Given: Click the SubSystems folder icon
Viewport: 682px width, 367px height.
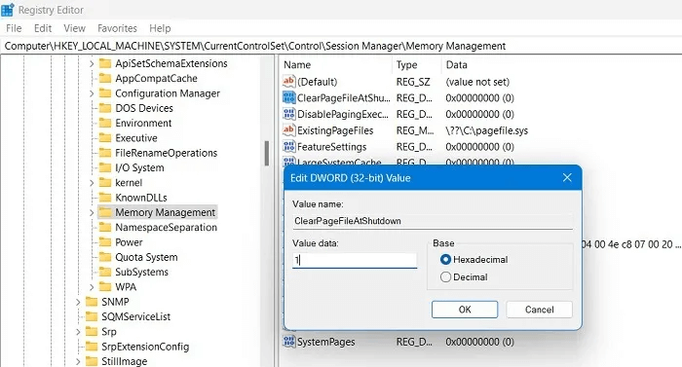Looking at the screenshot, I should coord(105,272).
